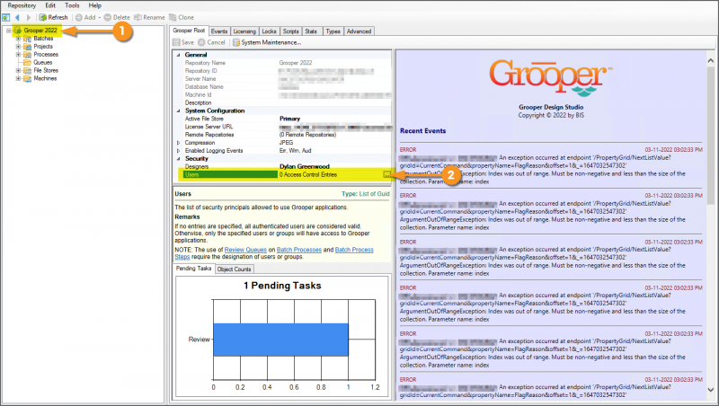
Task: Switch to the Licensing tab
Action: pyautogui.click(x=244, y=31)
